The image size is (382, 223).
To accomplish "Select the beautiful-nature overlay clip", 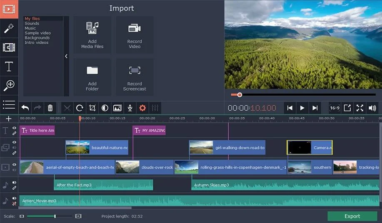I will (97, 147).
